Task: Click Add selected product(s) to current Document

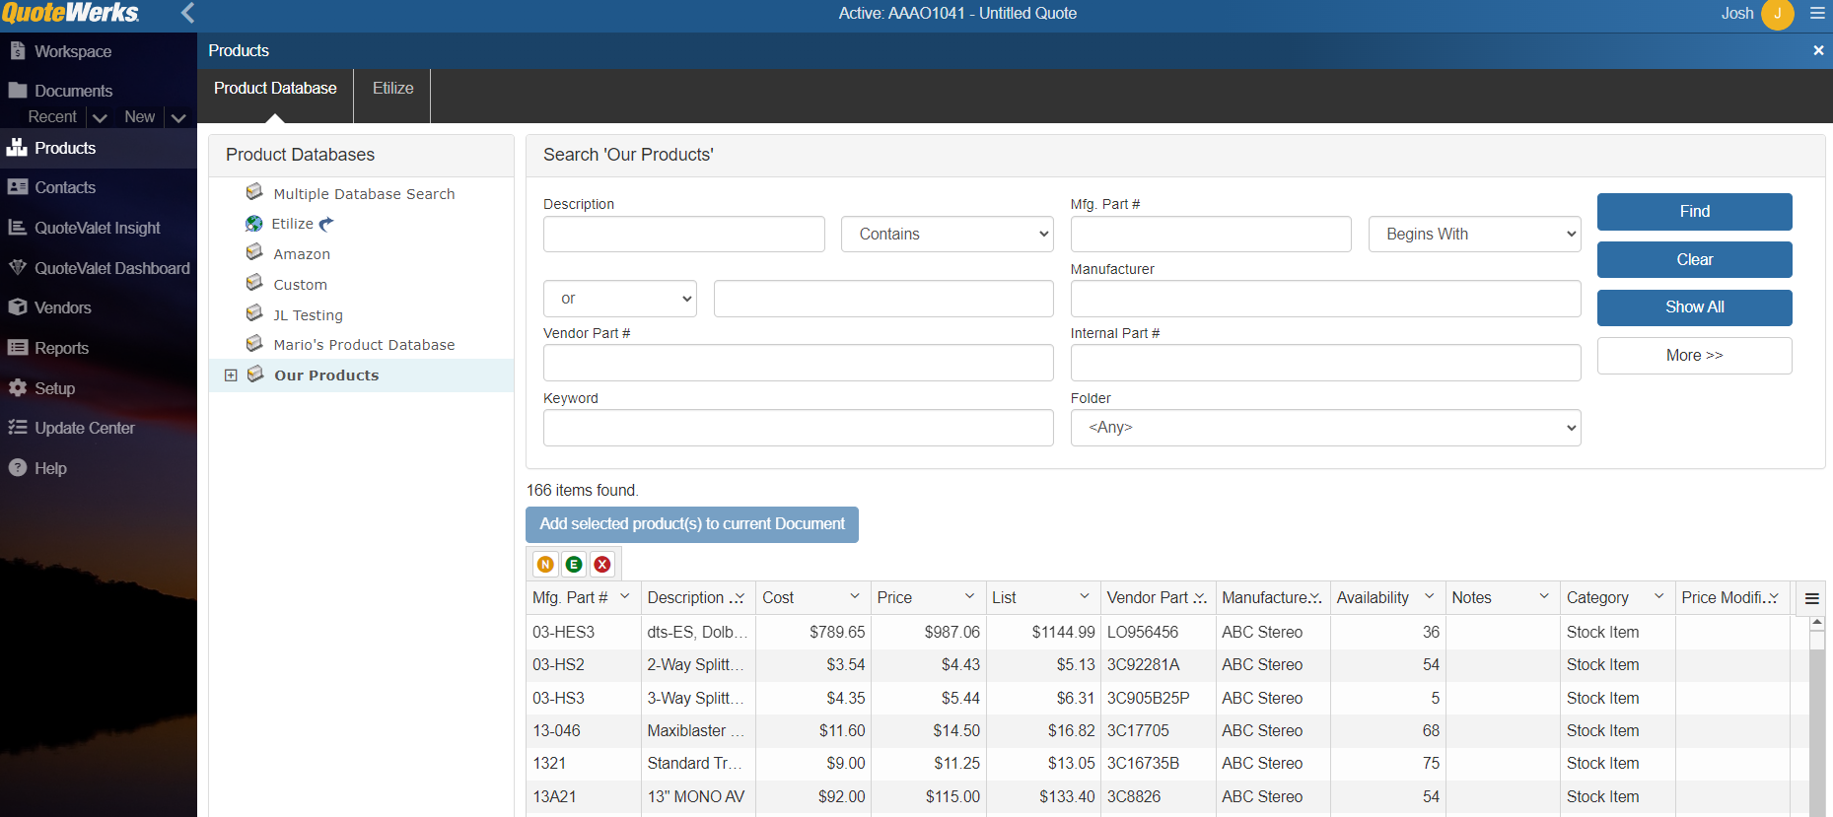Action: tap(692, 524)
